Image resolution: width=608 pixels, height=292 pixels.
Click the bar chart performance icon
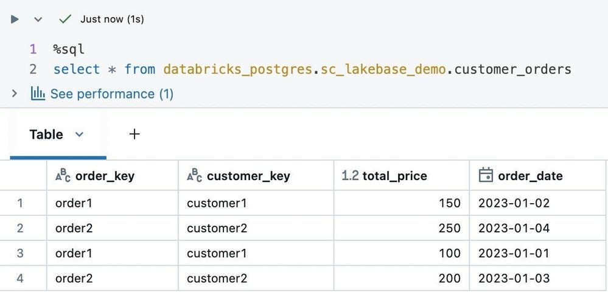pyautogui.click(x=38, y=94)
